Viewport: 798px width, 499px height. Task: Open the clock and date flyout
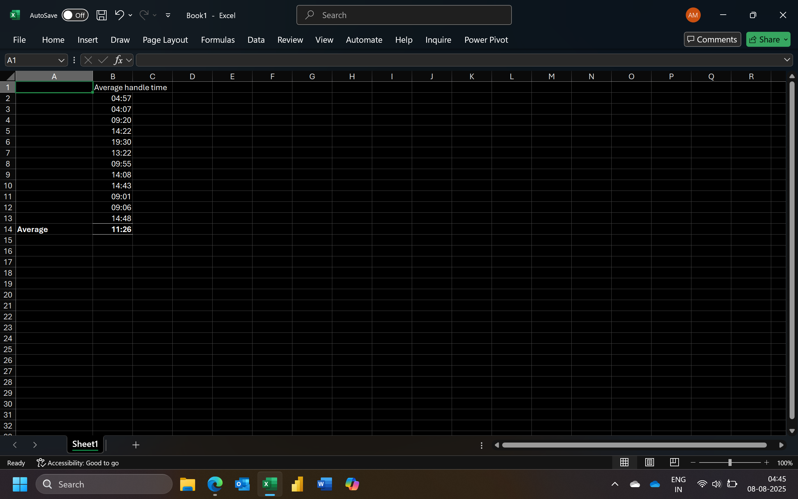766,484
